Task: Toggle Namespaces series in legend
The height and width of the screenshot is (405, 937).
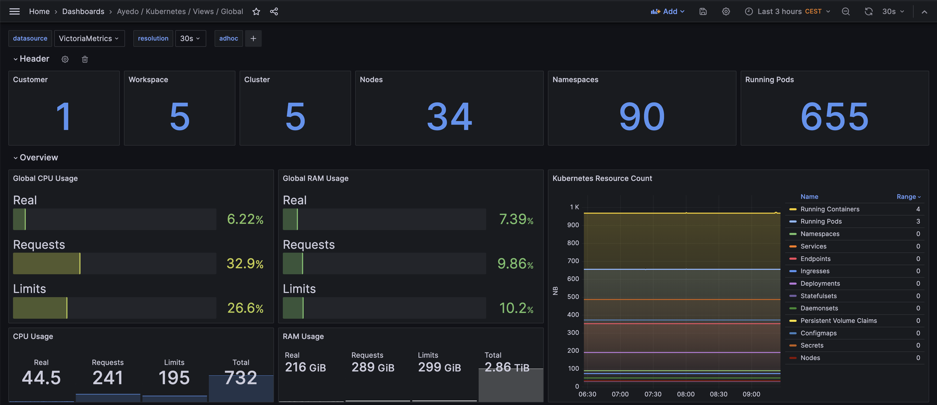Action: pyautogui.click(x=820, y=234)
